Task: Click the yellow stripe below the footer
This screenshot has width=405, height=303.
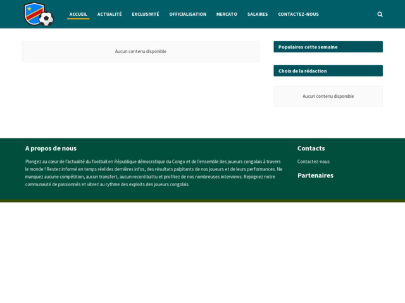Action: coord(202,201)
